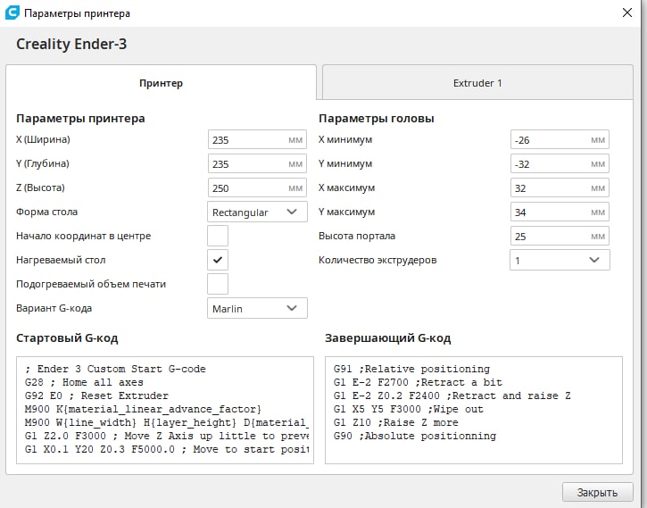Open the Вариант G-кода Marlin dropdown
This screenshot has width=647, height=508.
(x=257, y=308)
